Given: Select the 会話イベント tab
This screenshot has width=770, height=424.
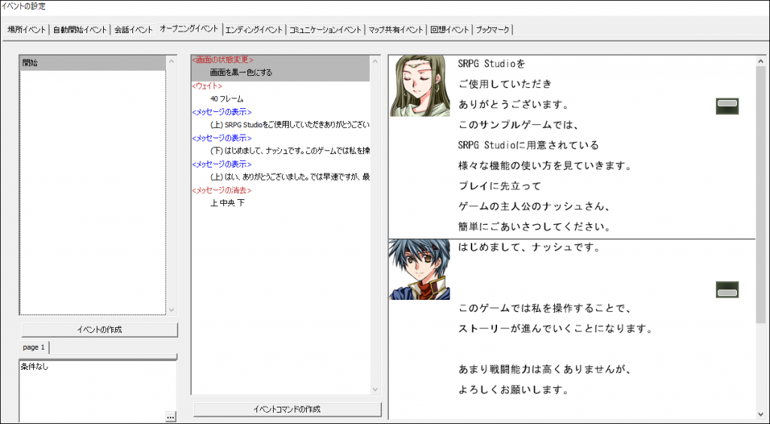Looking at the screenshot, I should (x=133, y=30).
